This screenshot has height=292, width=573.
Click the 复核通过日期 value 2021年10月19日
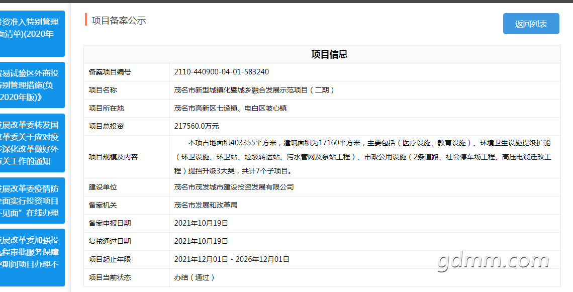click(202, 241)
